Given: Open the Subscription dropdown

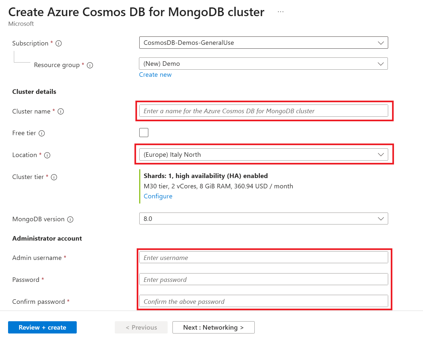Looking at the screenshot, I should (x=263, y=43).
